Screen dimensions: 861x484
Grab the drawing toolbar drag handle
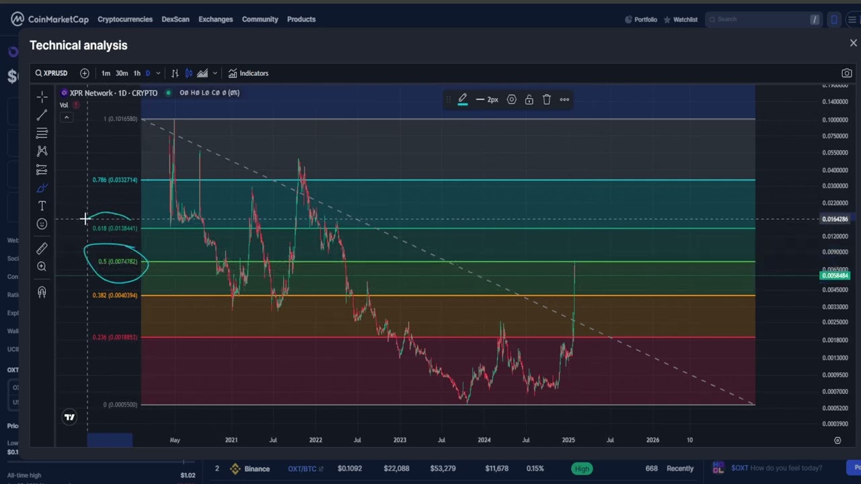[x=449, y=99]
